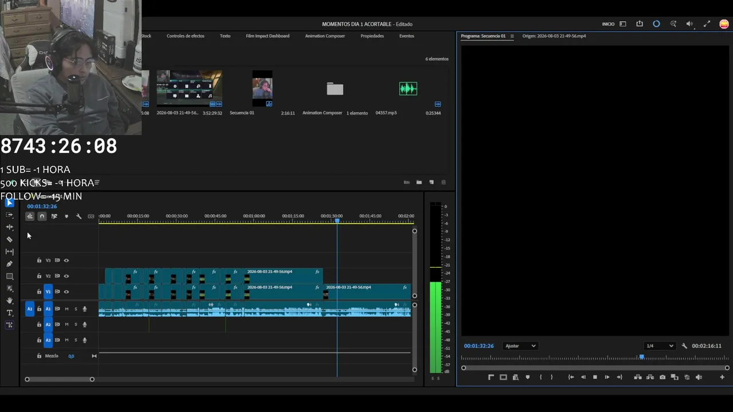
Task: Select the Secuencia 01 thumbnail
Action: [x=262, y=89]
